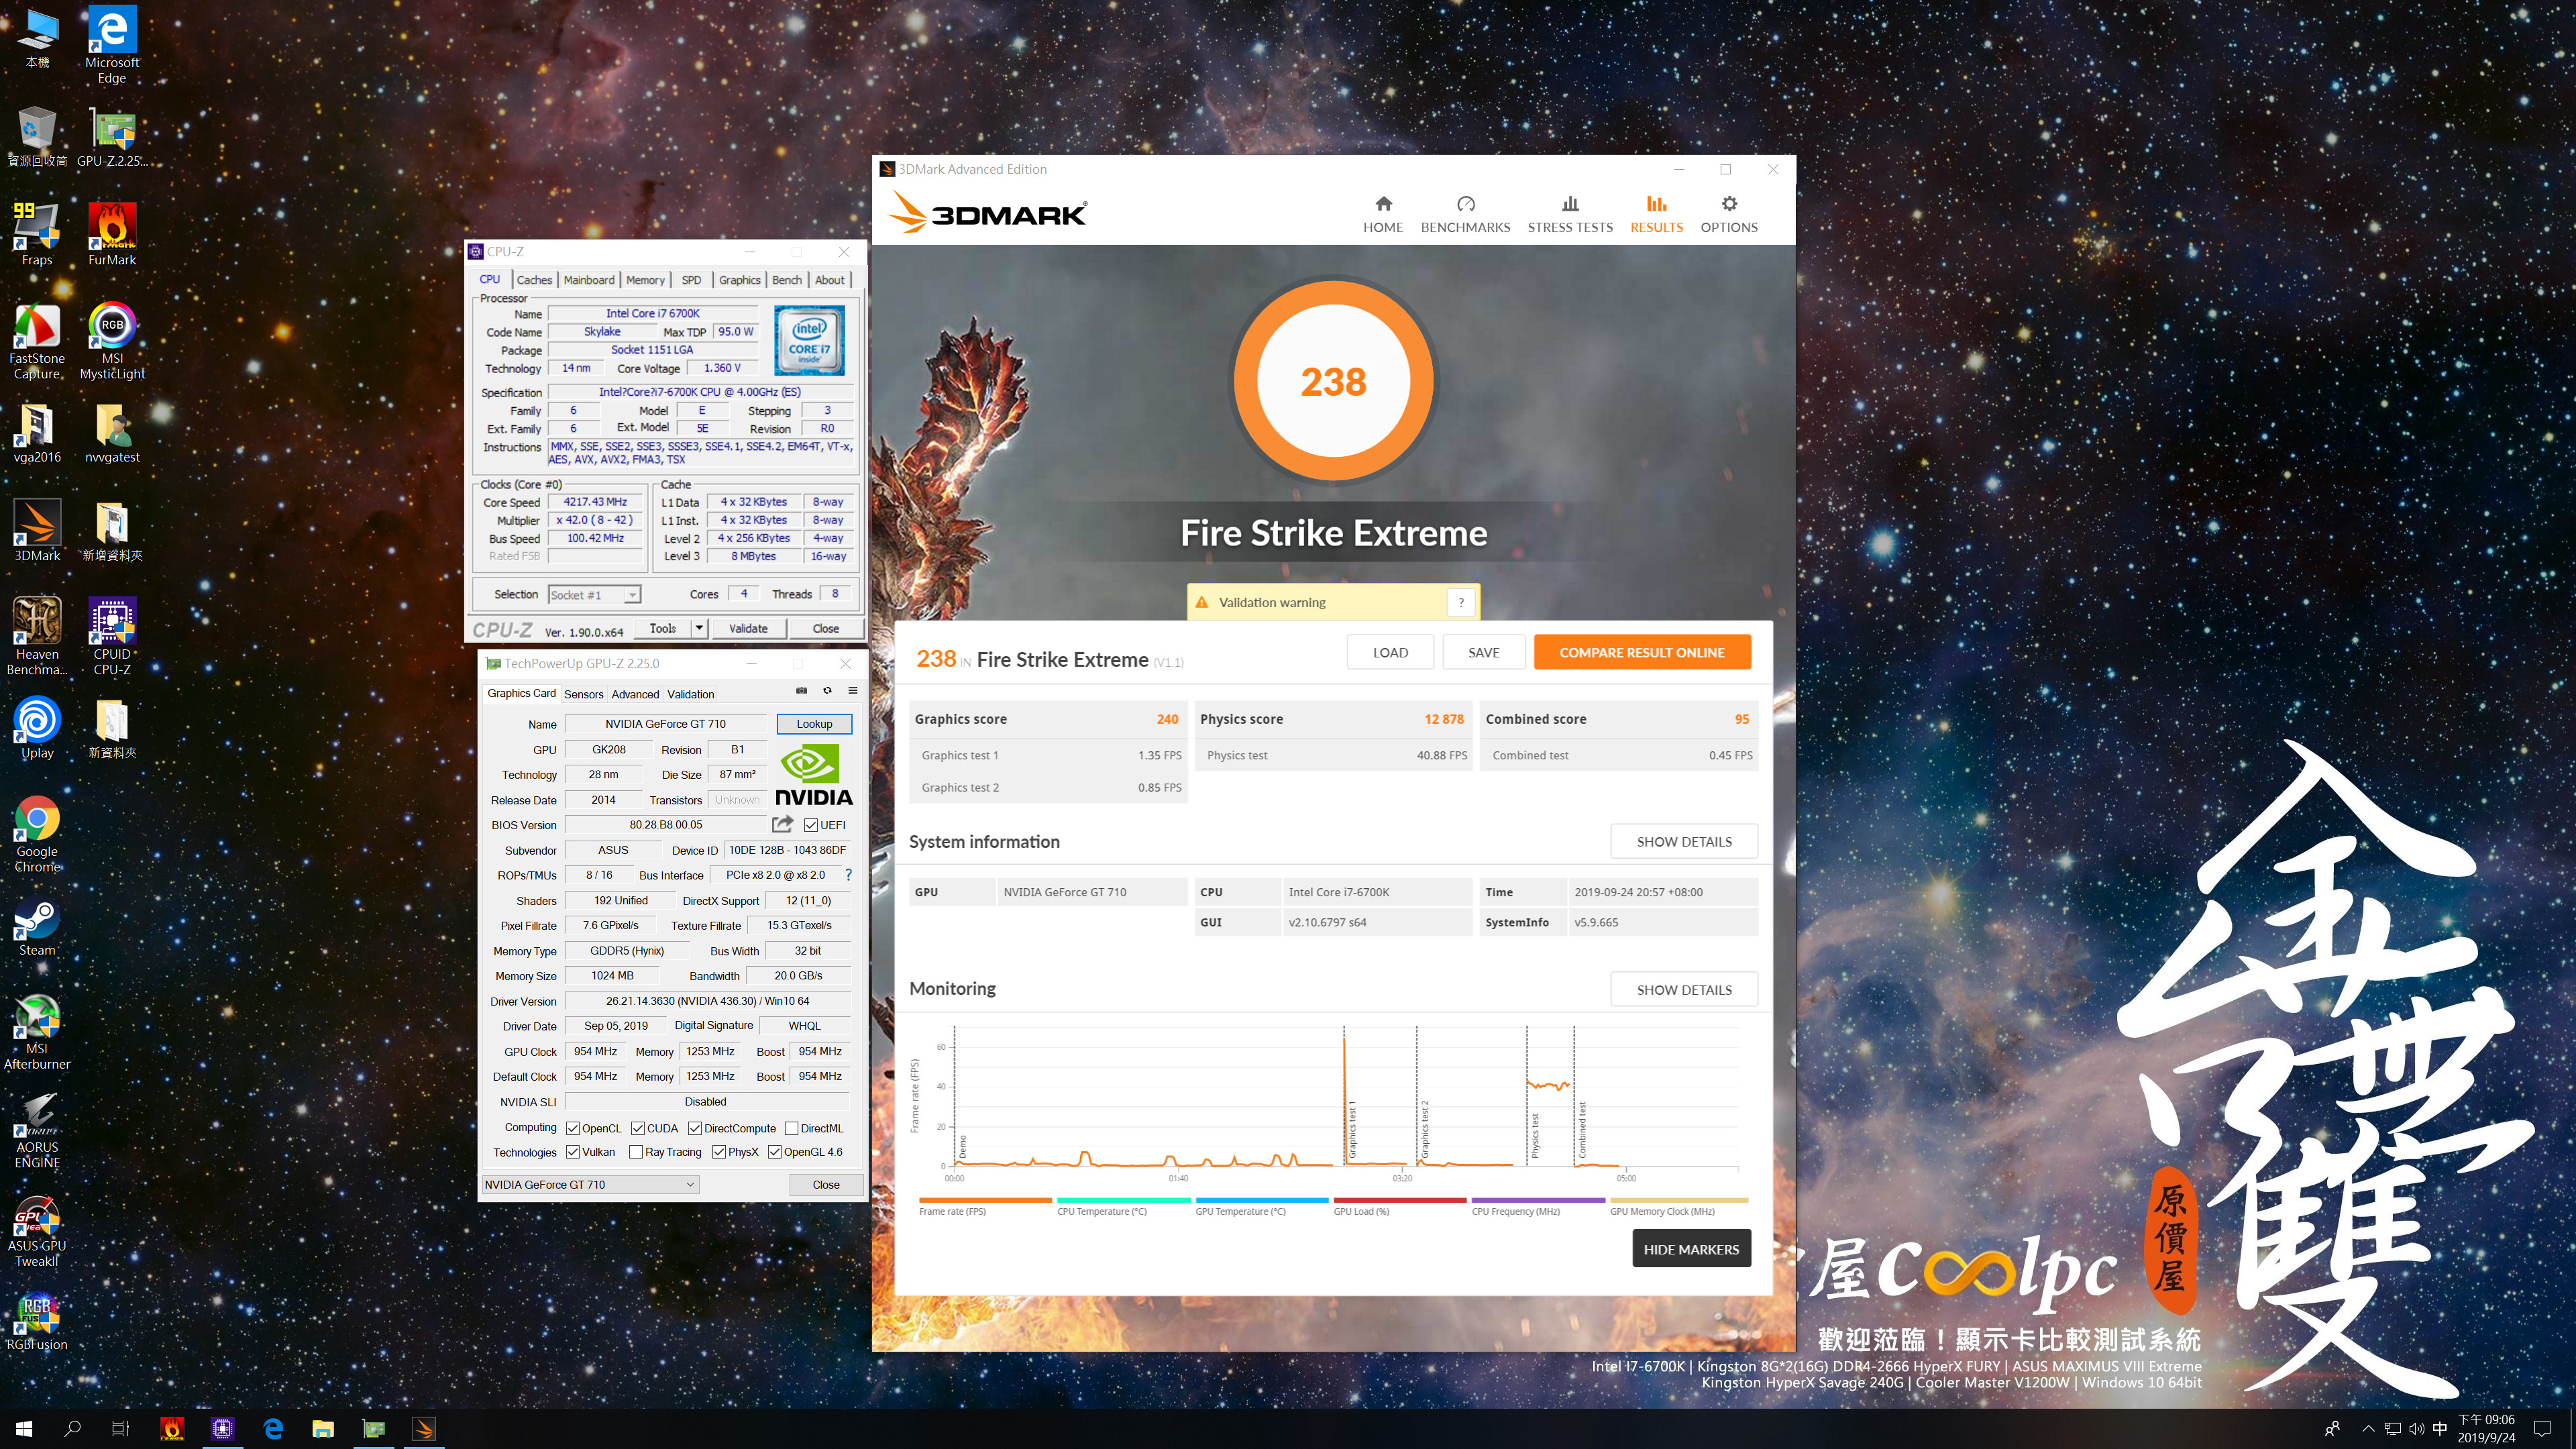
Task: Switch to the CPU-Z Memory tab
Action: coord(645,280)
